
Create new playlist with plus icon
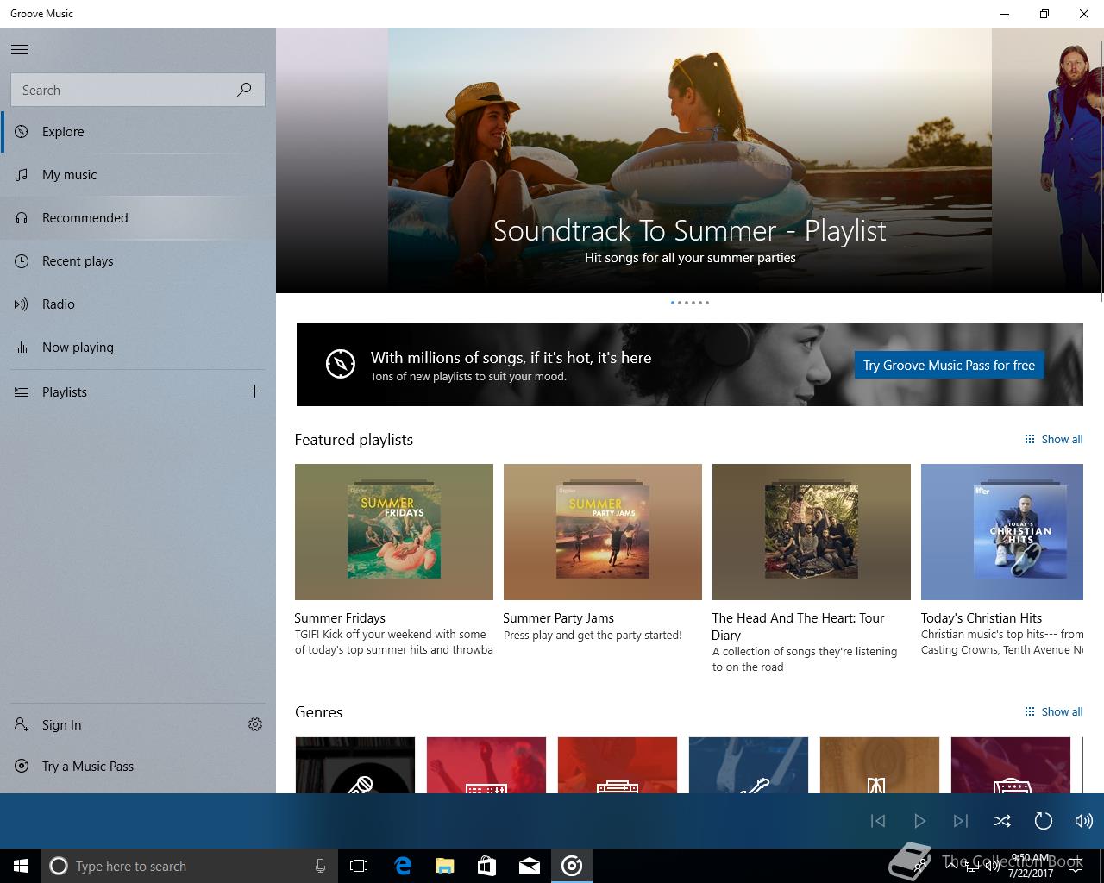(x=254, y=391)
